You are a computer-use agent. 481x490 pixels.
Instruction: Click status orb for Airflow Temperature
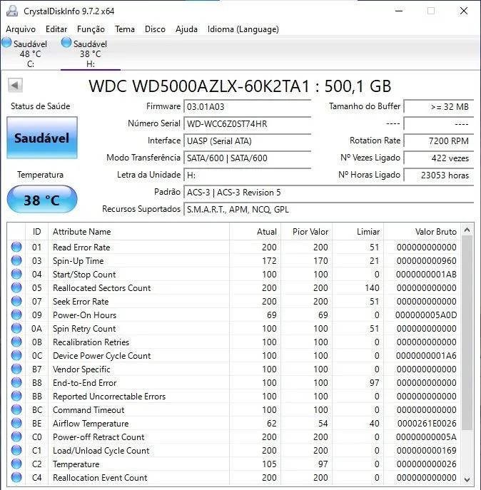click(x=16, y=423)
